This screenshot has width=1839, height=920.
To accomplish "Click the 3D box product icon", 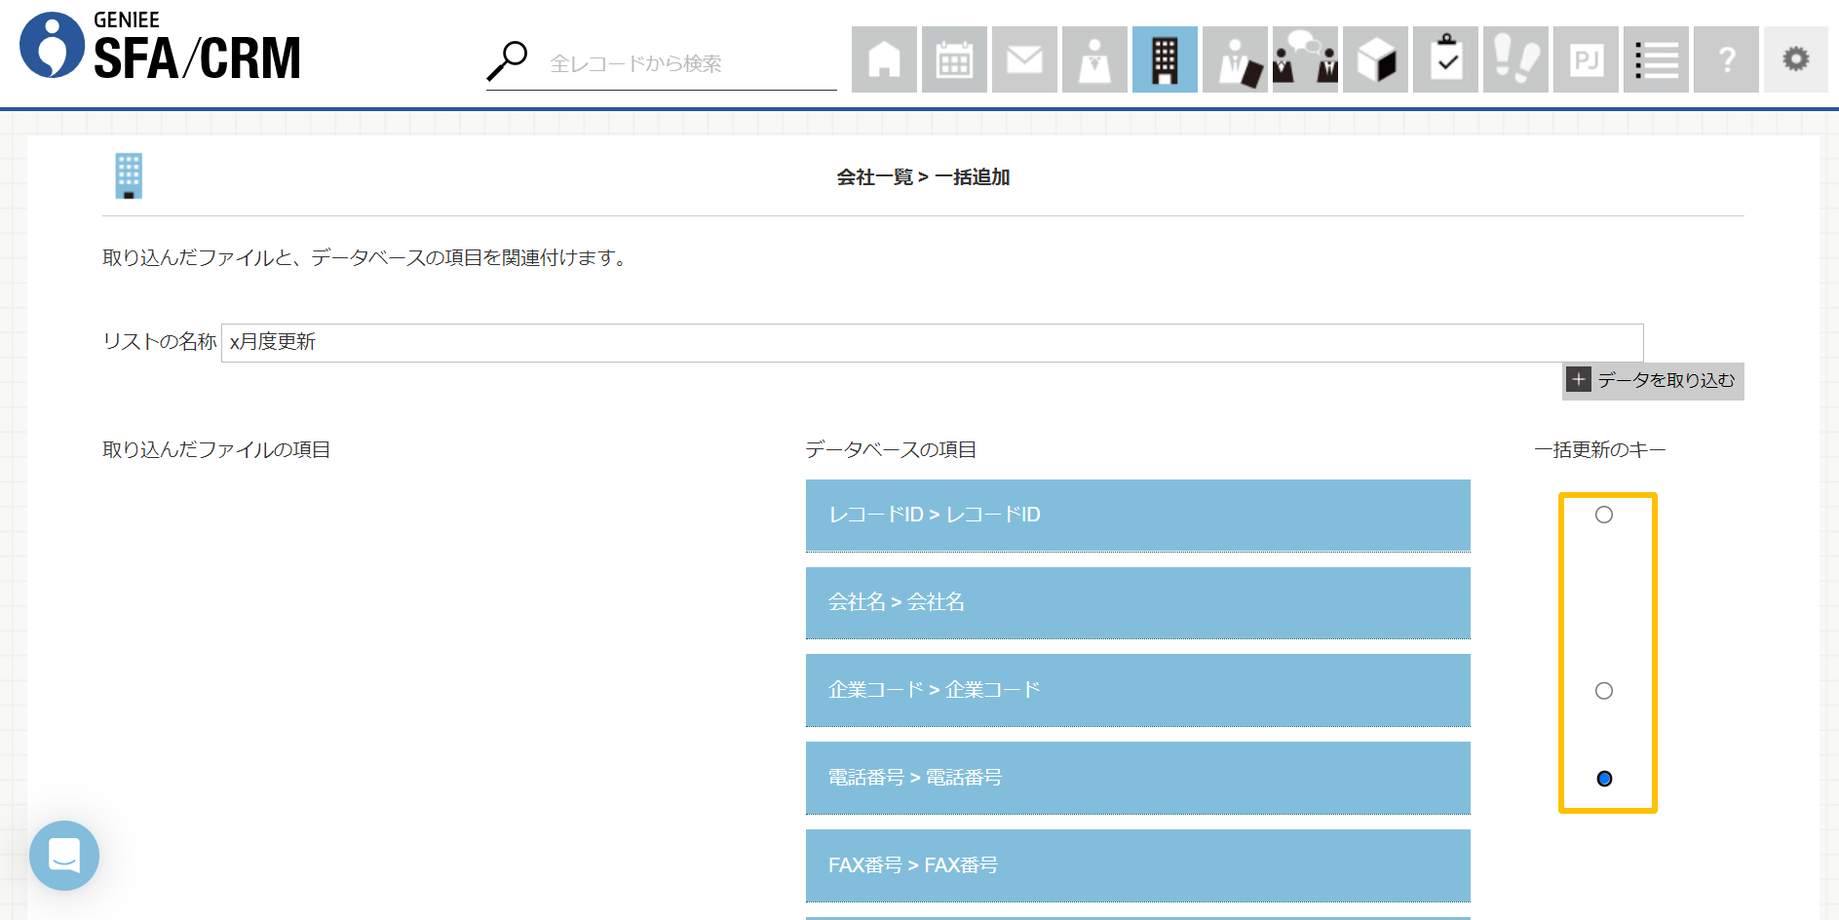I will click(1375, 60).
